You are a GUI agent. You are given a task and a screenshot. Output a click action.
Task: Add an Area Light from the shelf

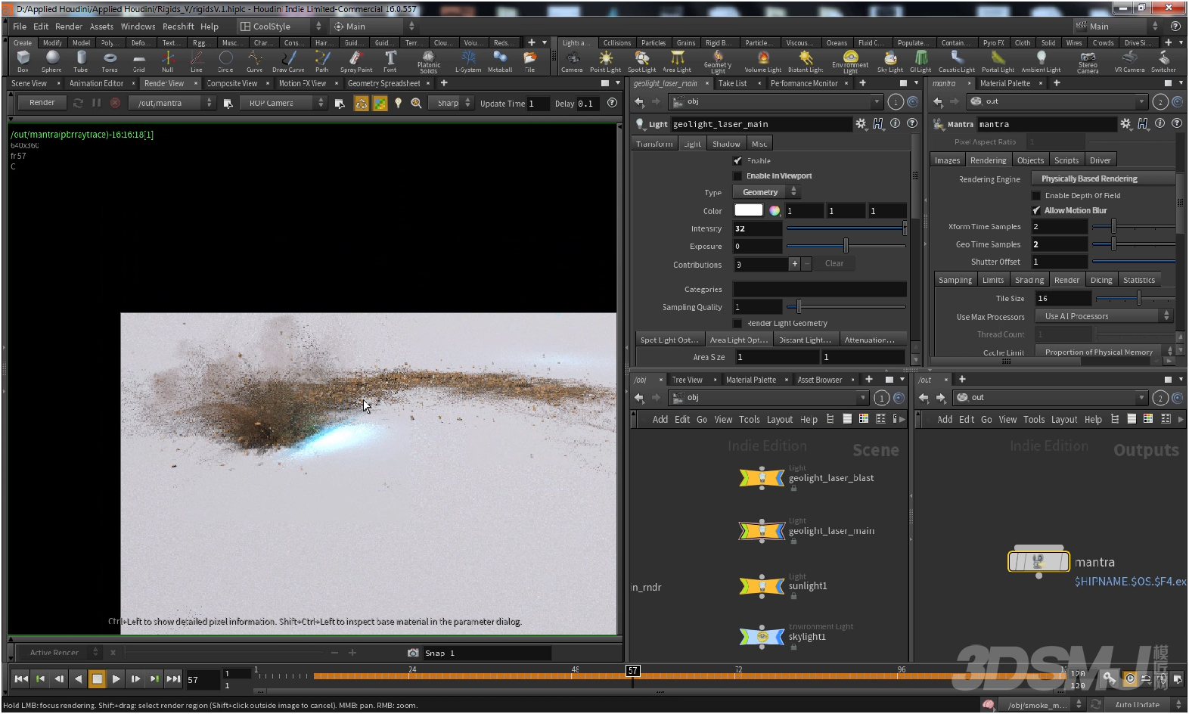677,61
